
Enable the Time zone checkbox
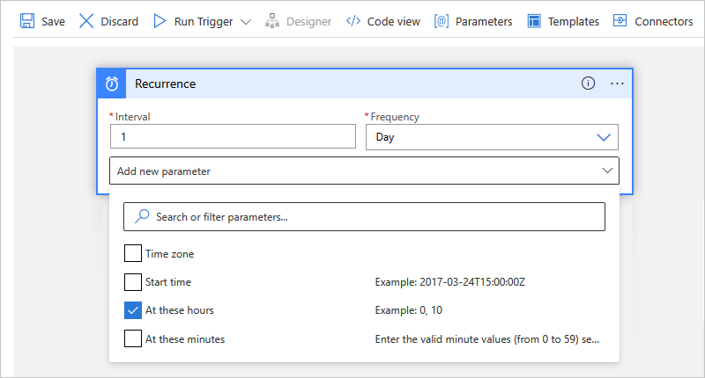click(x=133, y=254)
